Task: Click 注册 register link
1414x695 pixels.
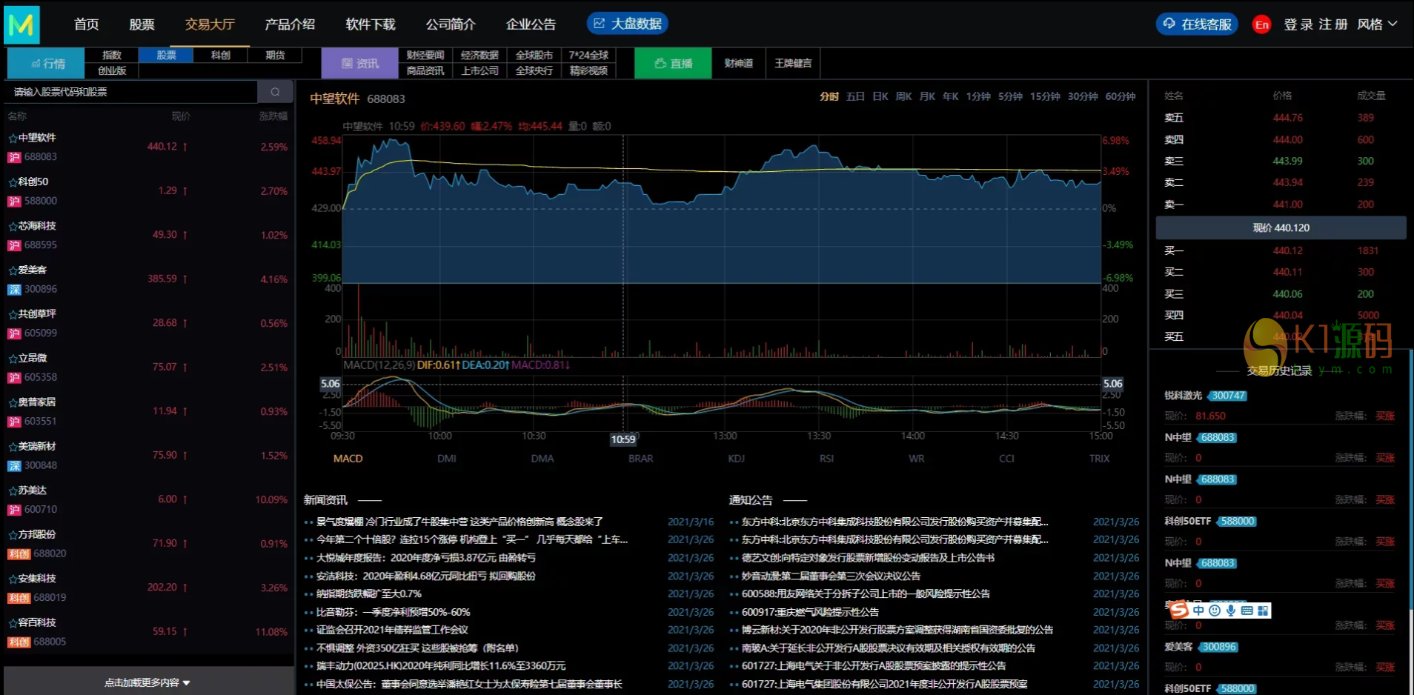Action: pos(1333,24)
